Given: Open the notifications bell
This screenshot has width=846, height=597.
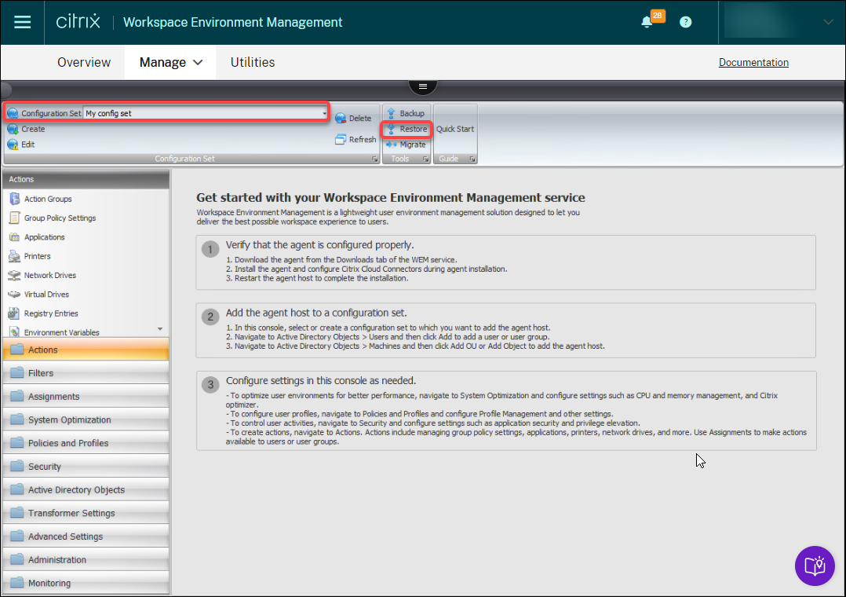Looking at the screenshot, I should [647, 22].
